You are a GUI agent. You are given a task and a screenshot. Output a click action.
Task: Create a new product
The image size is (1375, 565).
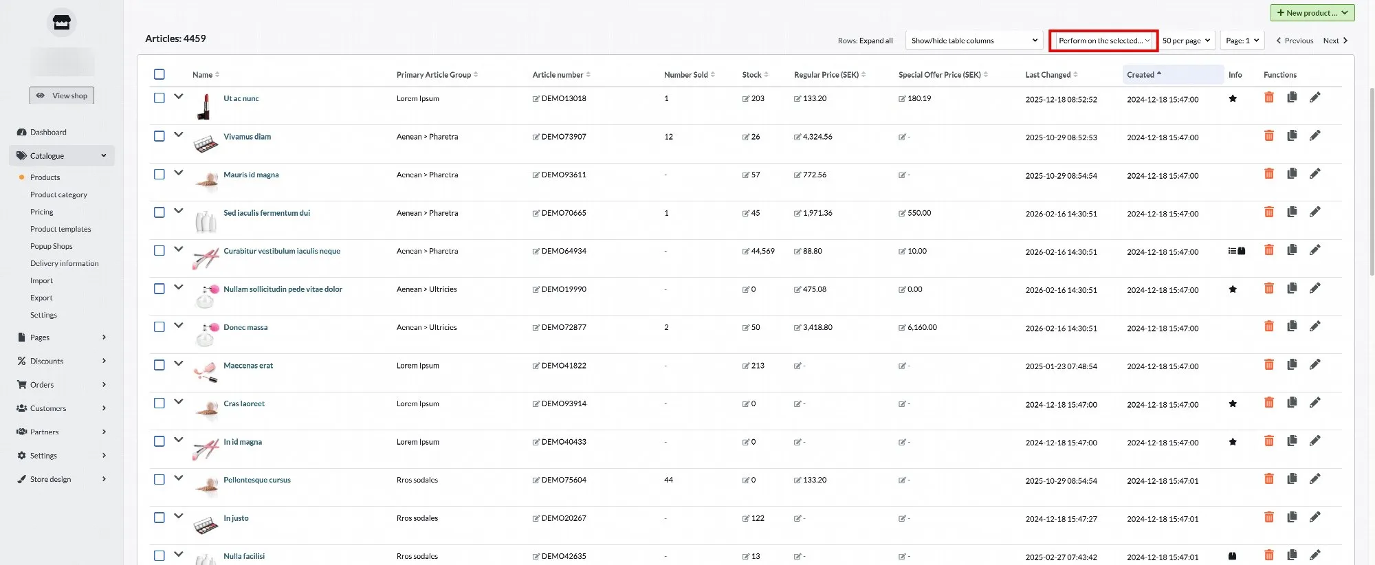(1312, 13)
